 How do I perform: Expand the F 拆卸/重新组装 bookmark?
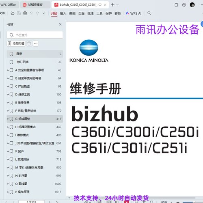[x=8, y=111]
